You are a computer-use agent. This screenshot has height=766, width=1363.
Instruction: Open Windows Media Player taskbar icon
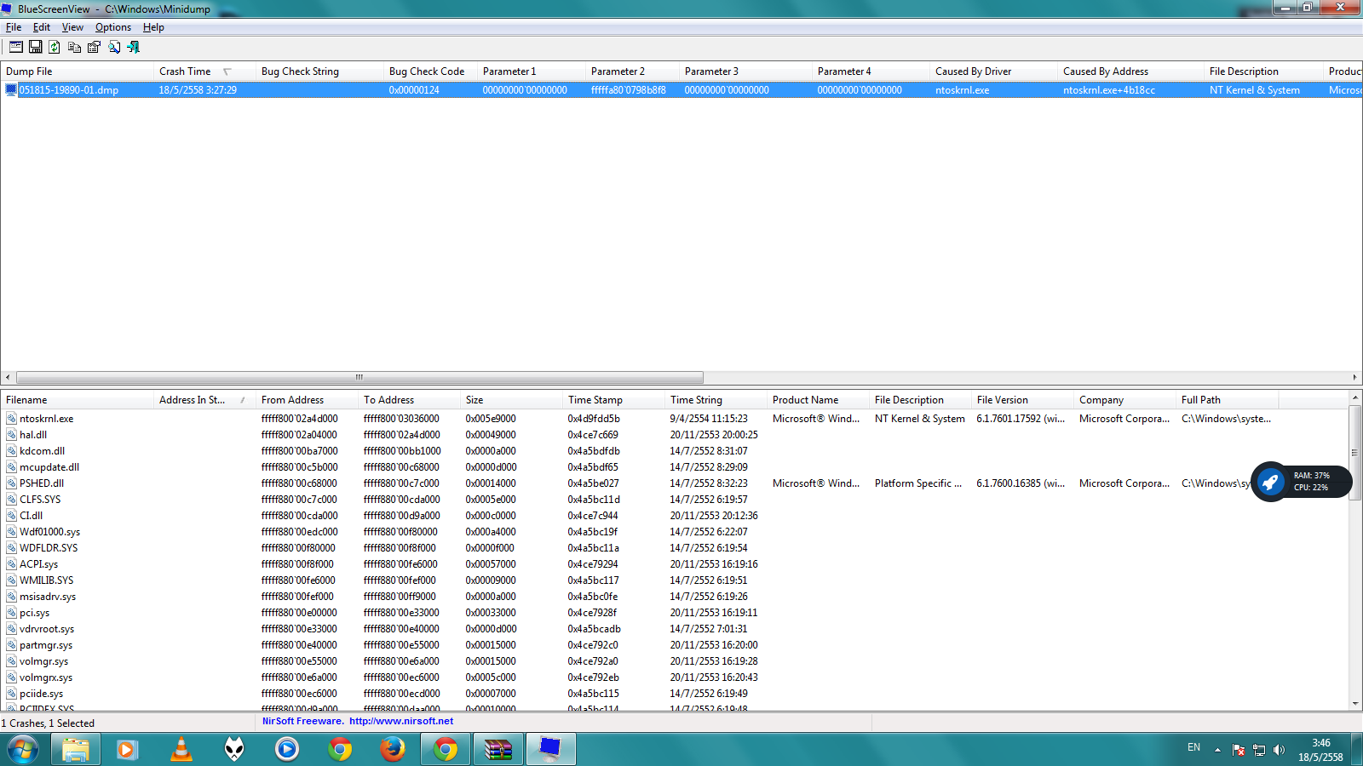point(128,750)
